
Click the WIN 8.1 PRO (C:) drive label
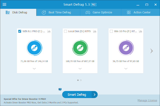pos(34,31)
